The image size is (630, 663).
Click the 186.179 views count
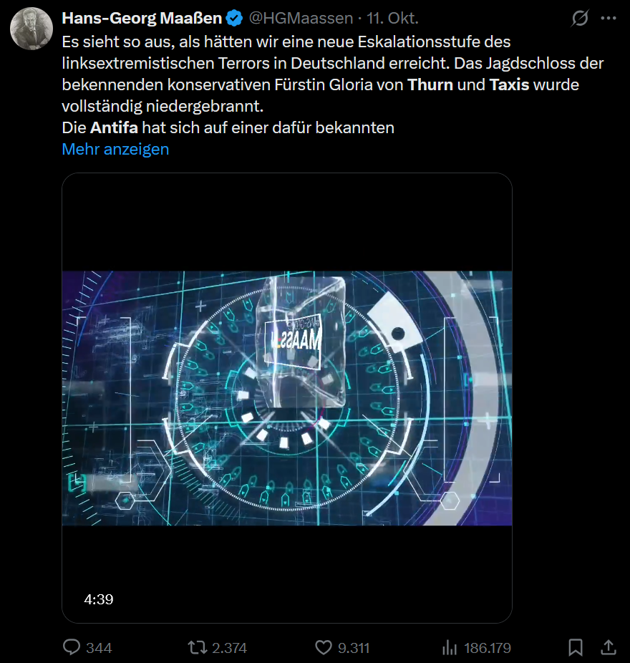[x=488, y=648]
